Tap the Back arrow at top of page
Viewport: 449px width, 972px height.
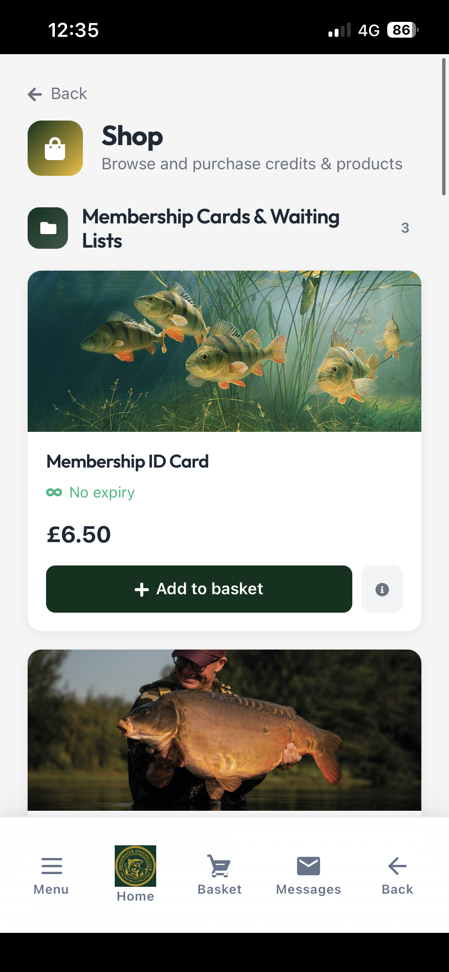pos(35,94)
